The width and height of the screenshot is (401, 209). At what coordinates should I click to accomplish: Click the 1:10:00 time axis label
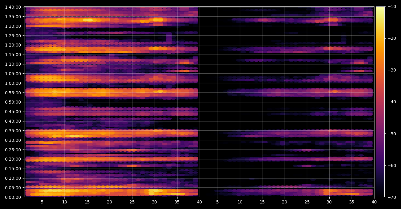pyautogui.click(x=13, y=64)
